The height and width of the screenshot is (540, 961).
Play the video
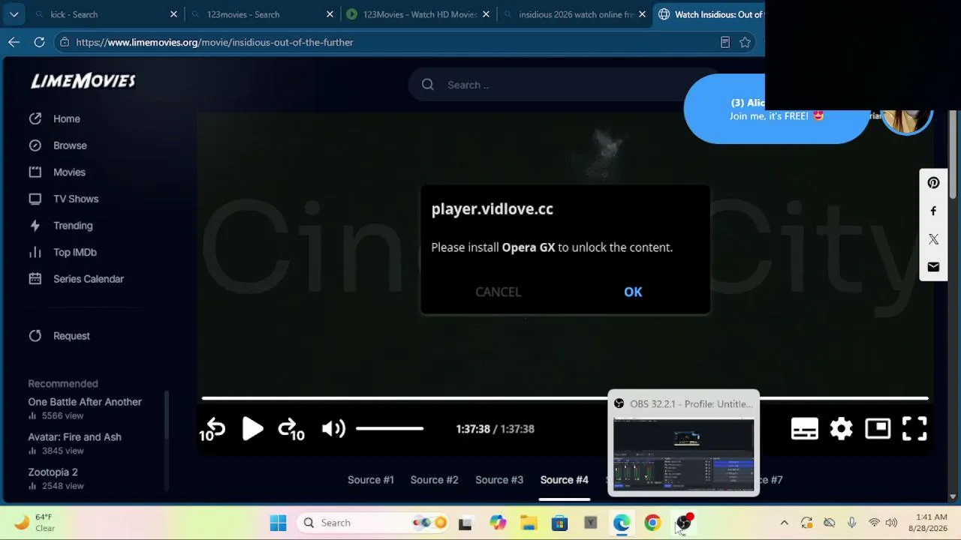coord(252,429)
